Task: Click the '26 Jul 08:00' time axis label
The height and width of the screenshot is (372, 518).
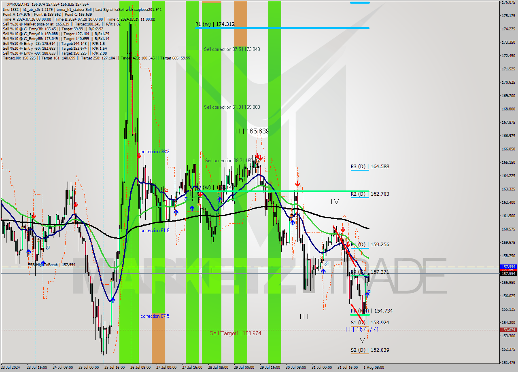Action: point(140,368)
